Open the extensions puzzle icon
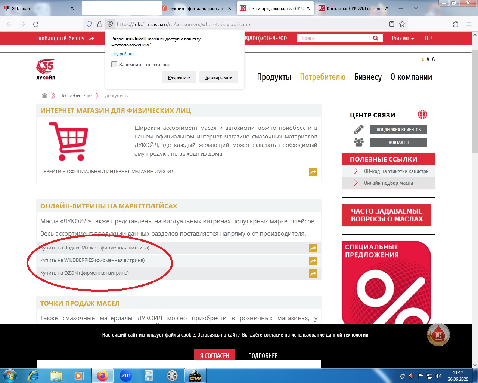Screen dimensions: 478x383 (456, 24)
